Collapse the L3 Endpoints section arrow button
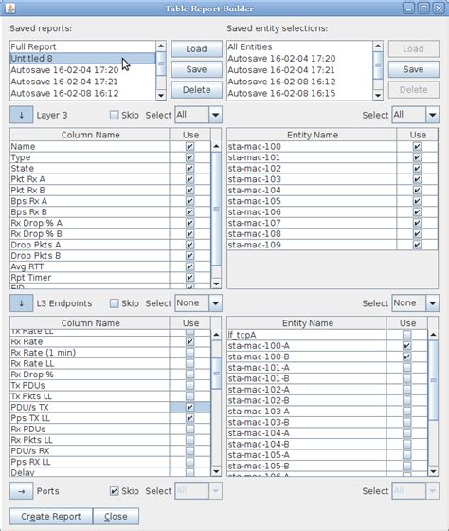Viewport: 449px width, 531px height. tap(22, 303)
